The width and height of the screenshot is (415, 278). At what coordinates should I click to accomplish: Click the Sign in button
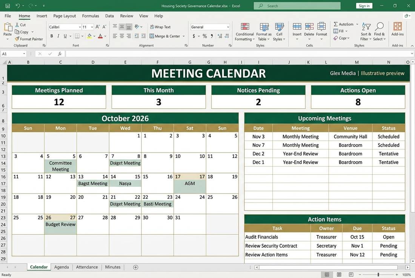(x=364, y=6)
